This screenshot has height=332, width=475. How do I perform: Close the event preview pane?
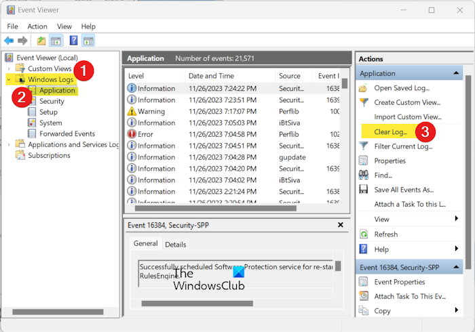point(341,225)
